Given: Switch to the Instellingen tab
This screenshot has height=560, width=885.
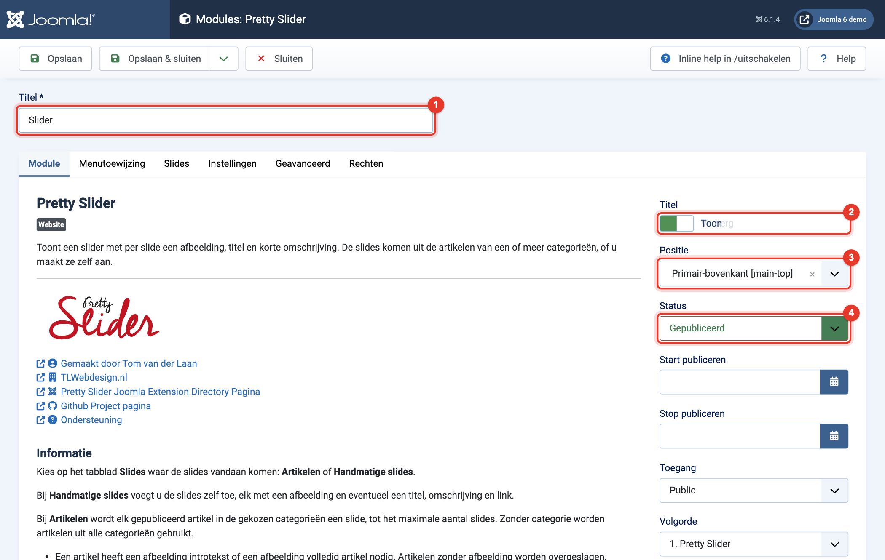Looking at the screenshot, I should click(x=232, y=163).
